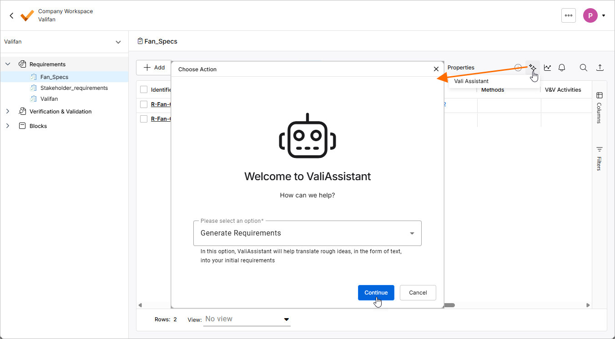Click the export upload icon
Viewport: 615px width, 339px height.
600,68
